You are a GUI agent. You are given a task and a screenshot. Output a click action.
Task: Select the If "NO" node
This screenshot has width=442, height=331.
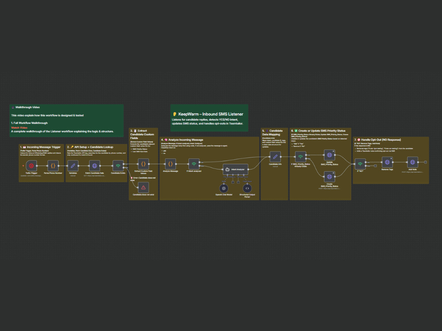360,164
